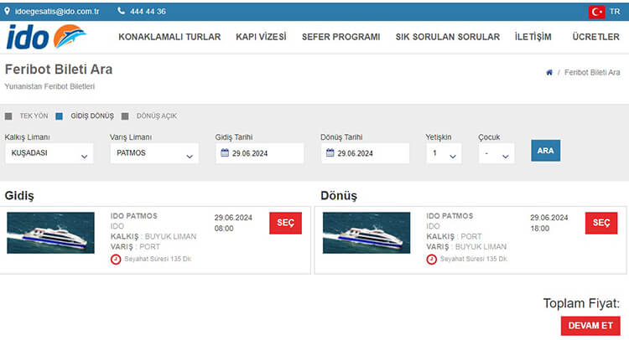Switch language via TR label
The width and height of the screenshot is (629, 340).
coord(615,12)
